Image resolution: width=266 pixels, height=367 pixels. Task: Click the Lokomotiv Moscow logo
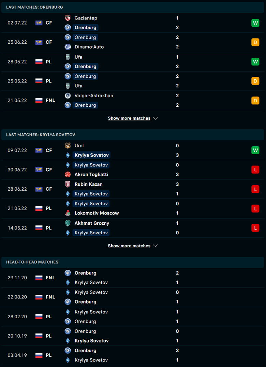click(x=68, y=213)
